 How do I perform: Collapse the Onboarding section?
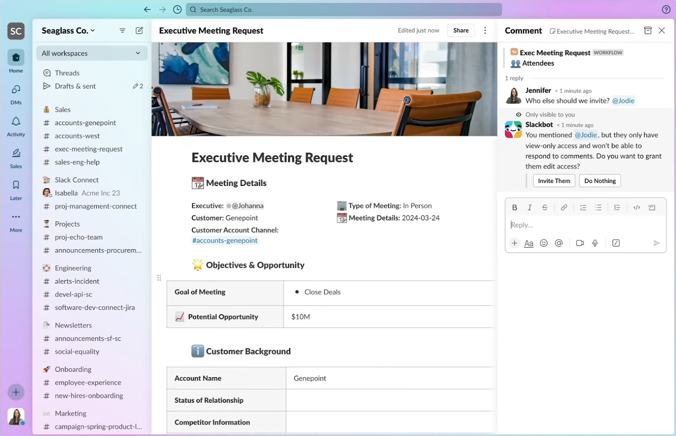pyautogui.click(x=73, y=369)
